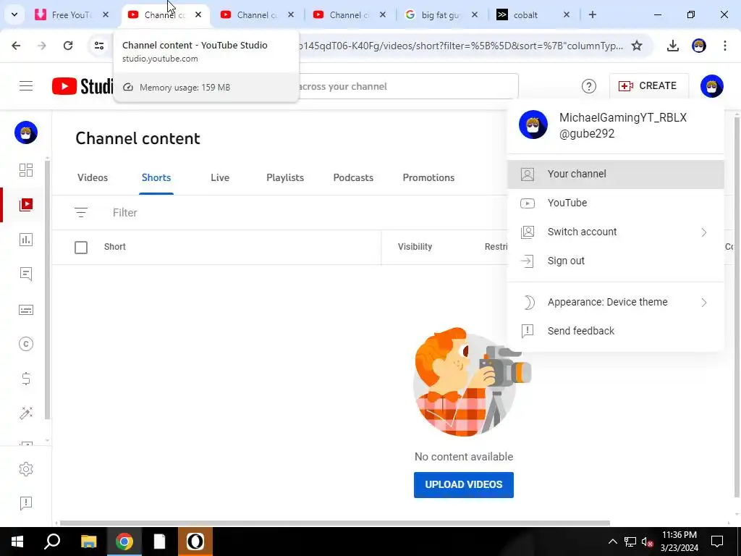Open a new browser tab
This screenshot has width=741, height=556.
[593, 14]
